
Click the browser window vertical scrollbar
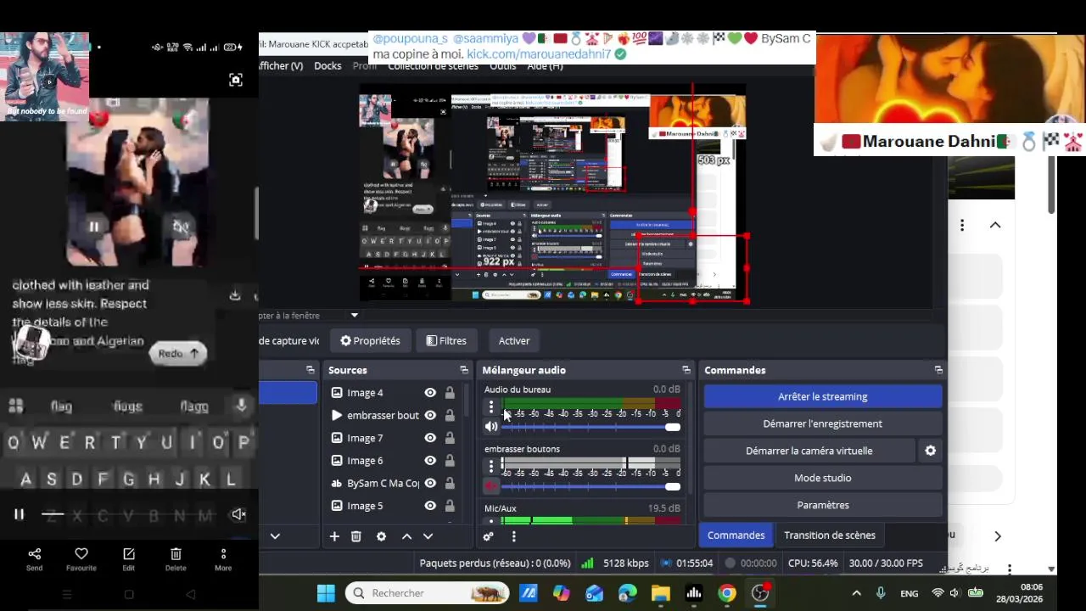click(1051, 185)
